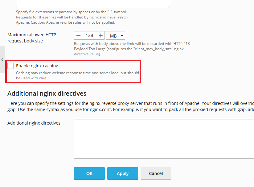Open the MB unit dropdown
This screenshot has height=187, width=254.
[116, 36]
